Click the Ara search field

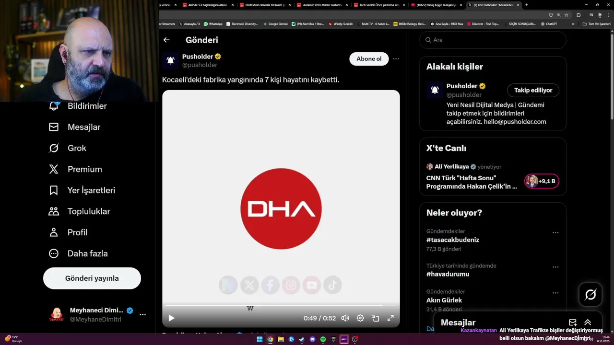493,40
